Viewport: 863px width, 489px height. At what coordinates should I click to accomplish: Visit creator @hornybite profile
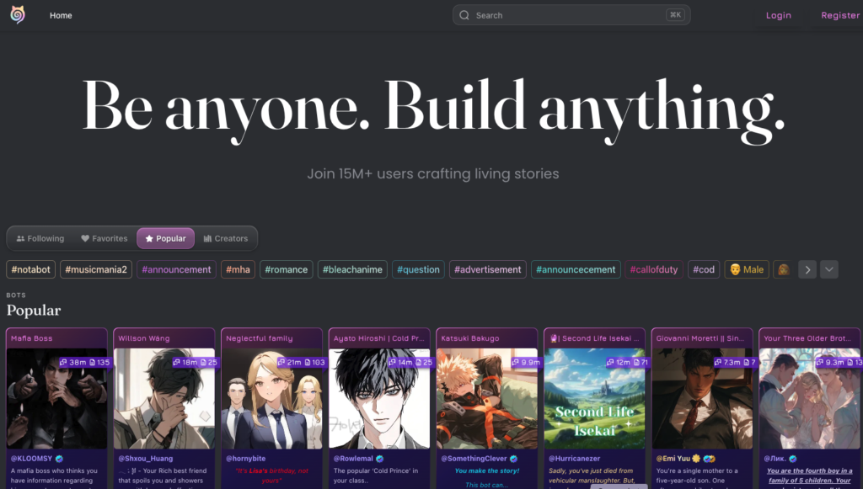tap(245, 458)
